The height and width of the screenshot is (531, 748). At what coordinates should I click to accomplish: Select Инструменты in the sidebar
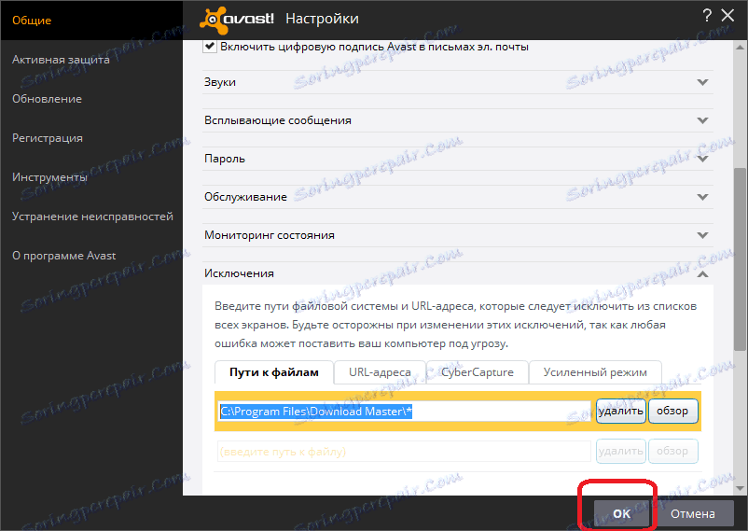coord(49,177)
